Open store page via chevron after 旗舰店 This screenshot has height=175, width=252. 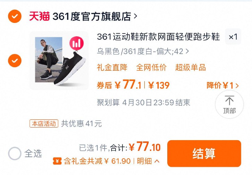pos(135,16)
